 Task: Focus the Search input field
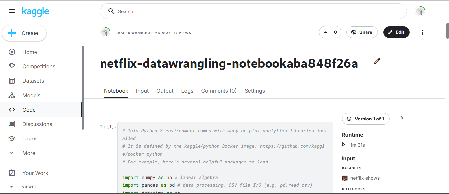coord(253,11)
